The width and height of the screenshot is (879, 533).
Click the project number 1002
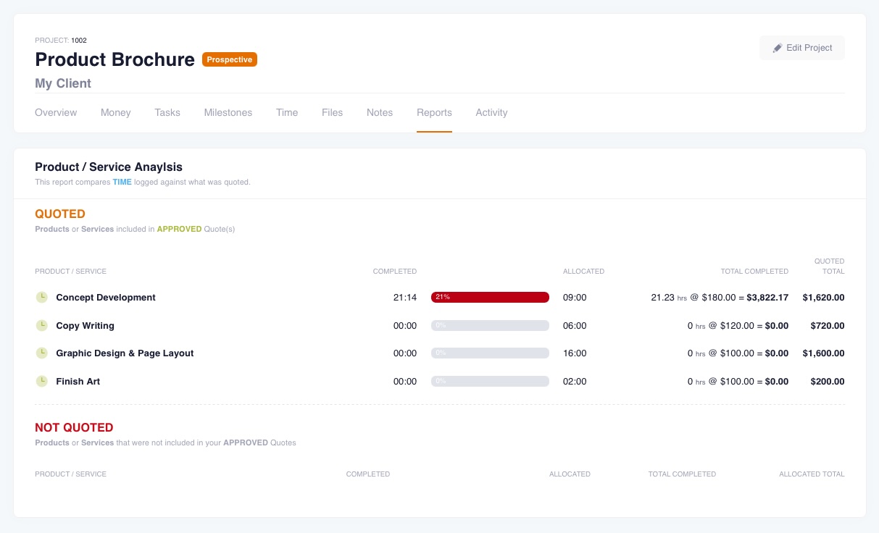pos(79,41)
